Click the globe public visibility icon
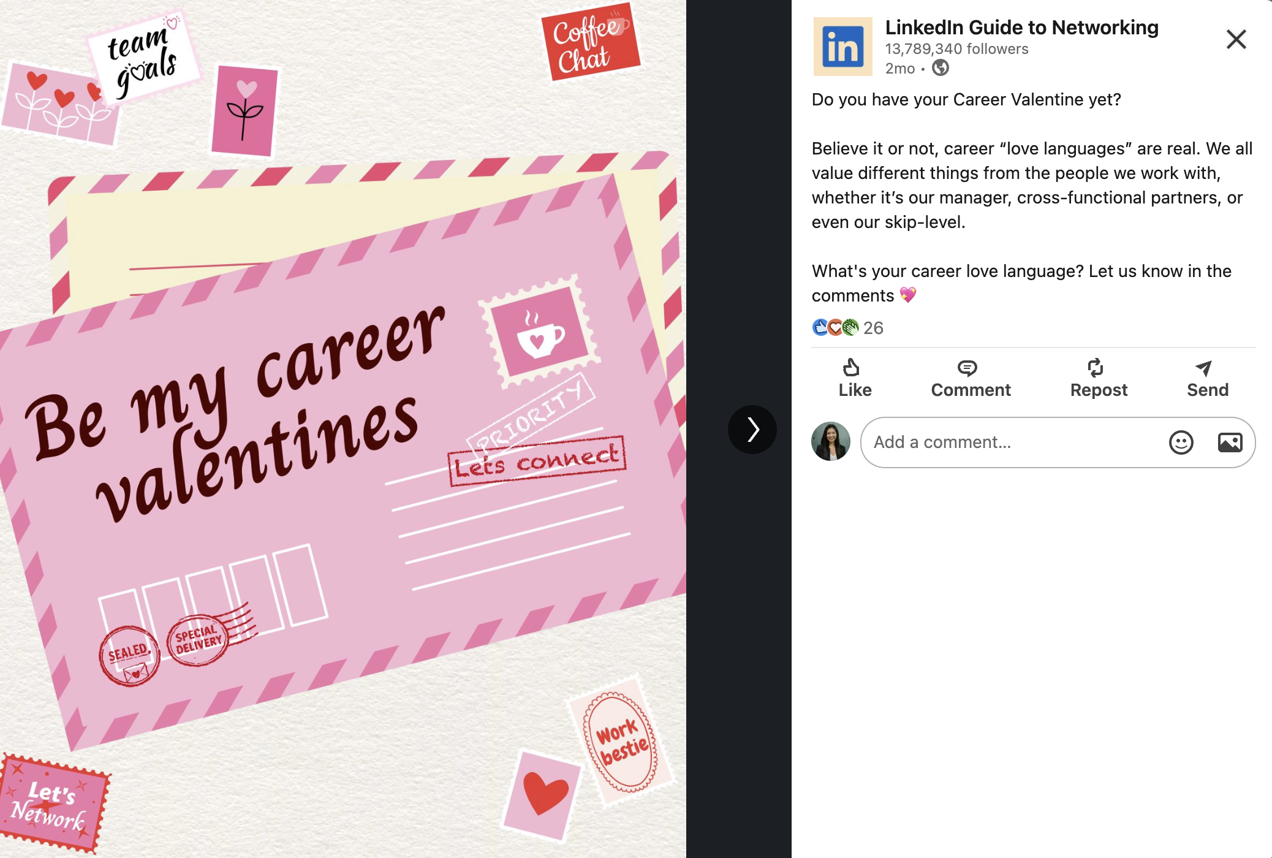Viewport: 1272px width, 858px height. [941, 68]
